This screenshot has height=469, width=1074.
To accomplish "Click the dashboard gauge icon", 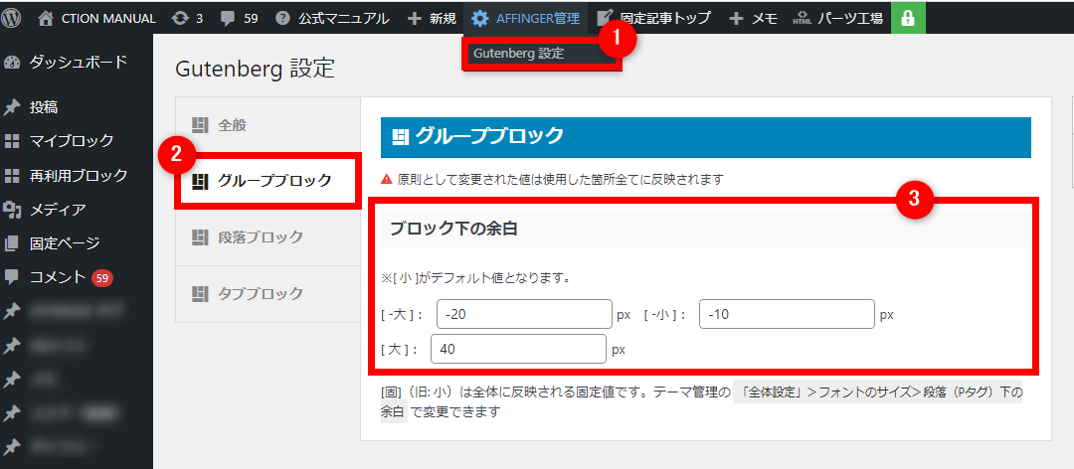I will [x=12, y=63].
